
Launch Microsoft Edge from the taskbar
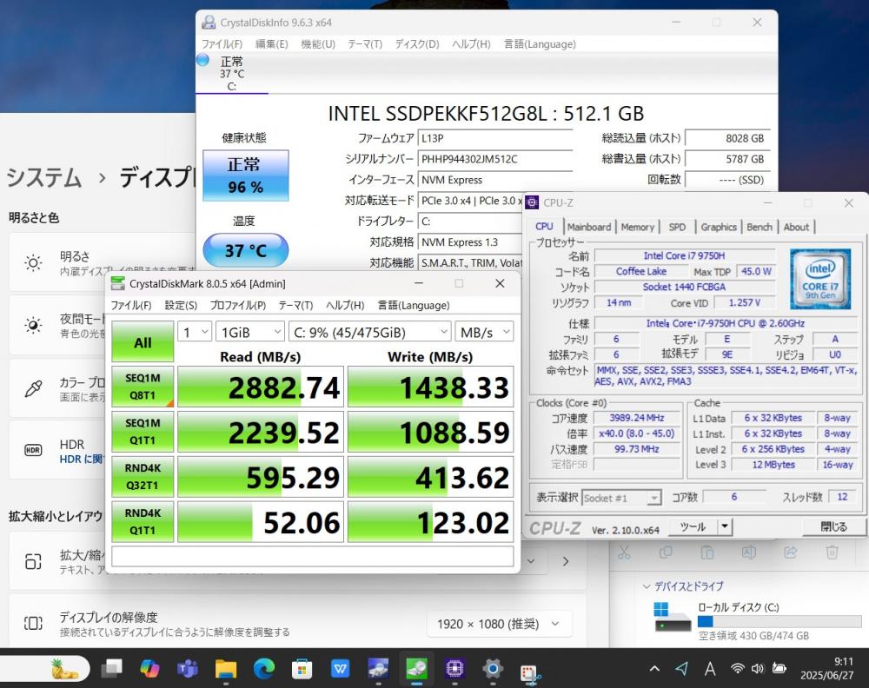tap(264, 669)
